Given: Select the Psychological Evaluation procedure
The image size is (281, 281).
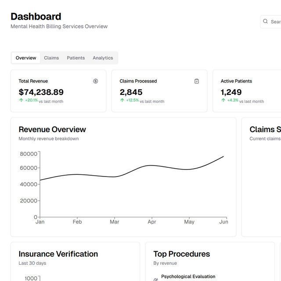Looking at the screenshot, I should 188,277.
